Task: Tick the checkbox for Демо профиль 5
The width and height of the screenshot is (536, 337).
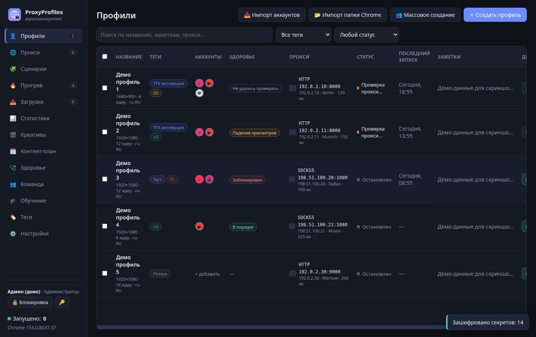Action: 105,273
